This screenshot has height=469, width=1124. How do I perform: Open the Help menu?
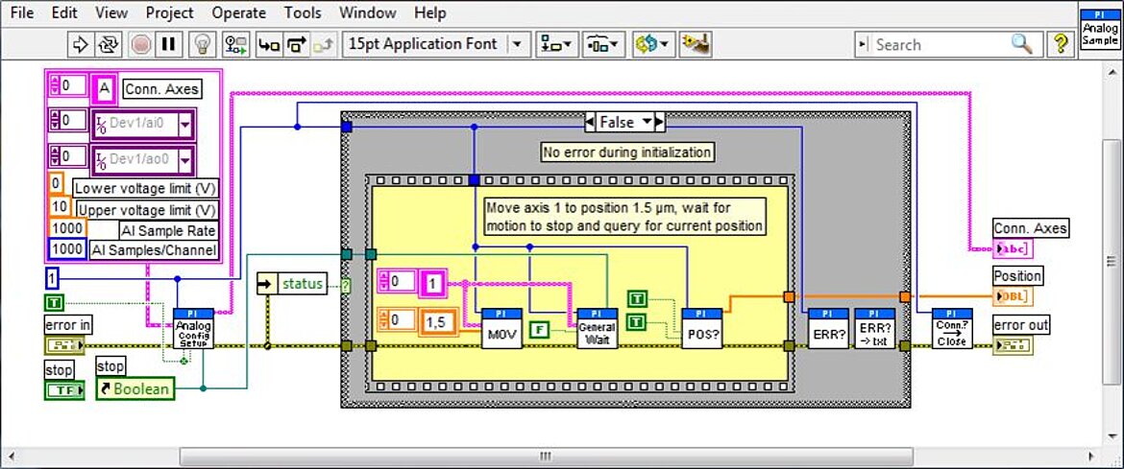click(430, 12)
